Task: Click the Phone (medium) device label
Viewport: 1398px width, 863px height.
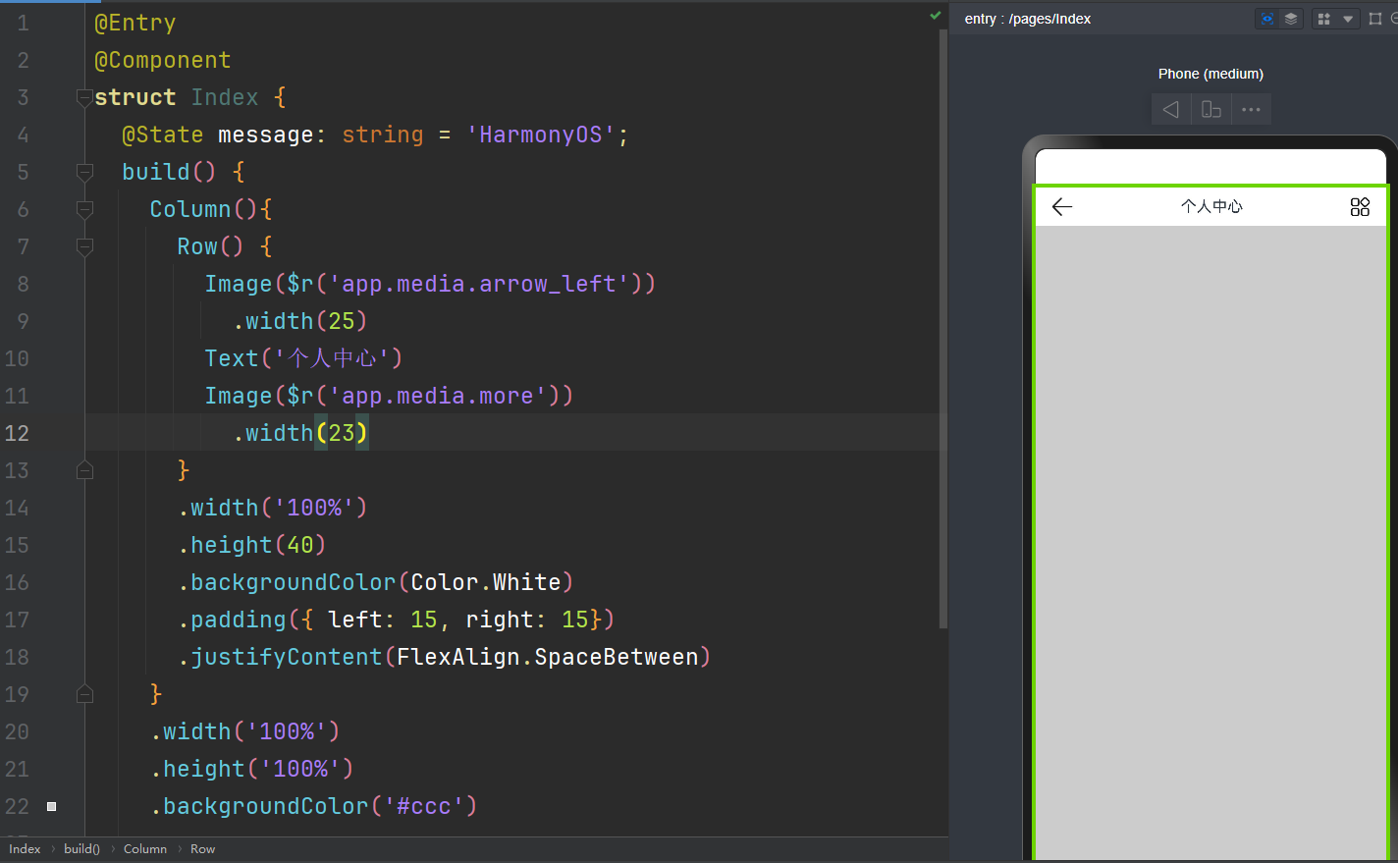Action: coord(1210,74)
